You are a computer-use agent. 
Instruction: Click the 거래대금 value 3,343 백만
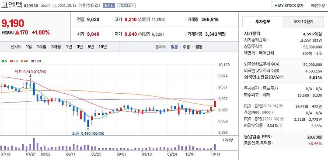(x=215, y=34)
